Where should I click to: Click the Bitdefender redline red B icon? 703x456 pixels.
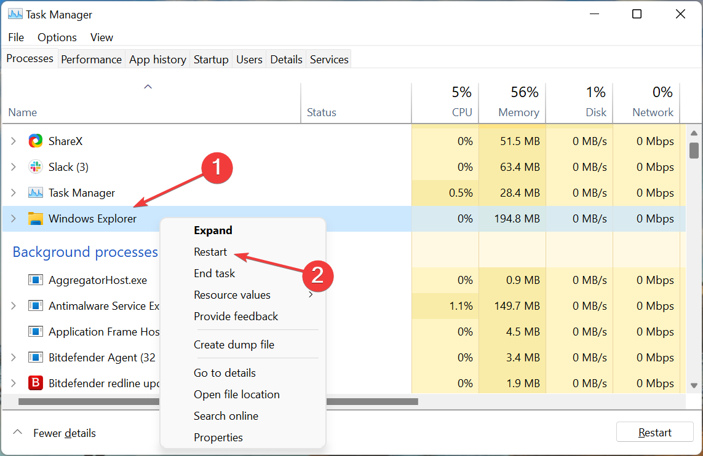click(x=36, y=383)
